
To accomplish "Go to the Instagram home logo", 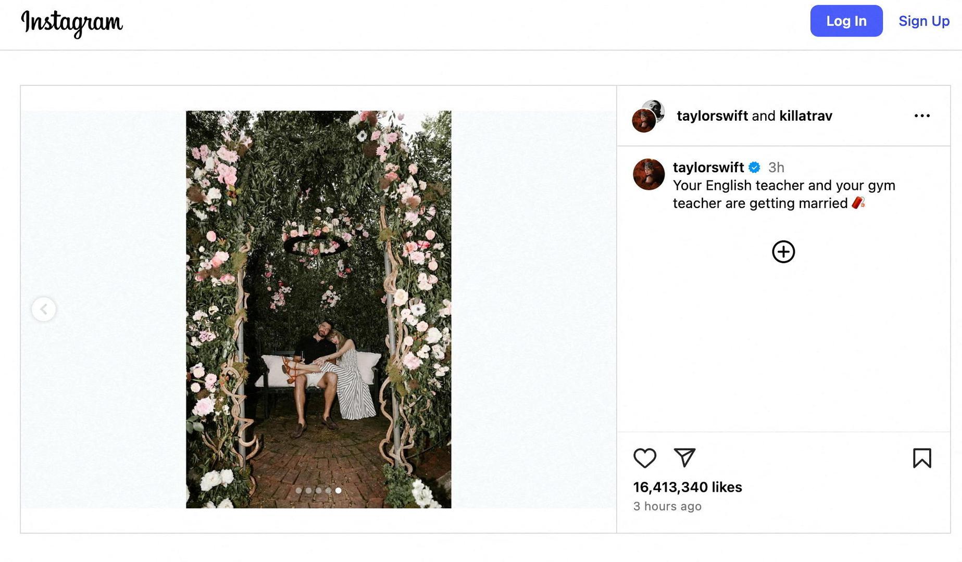I will (x=72, y=23).
